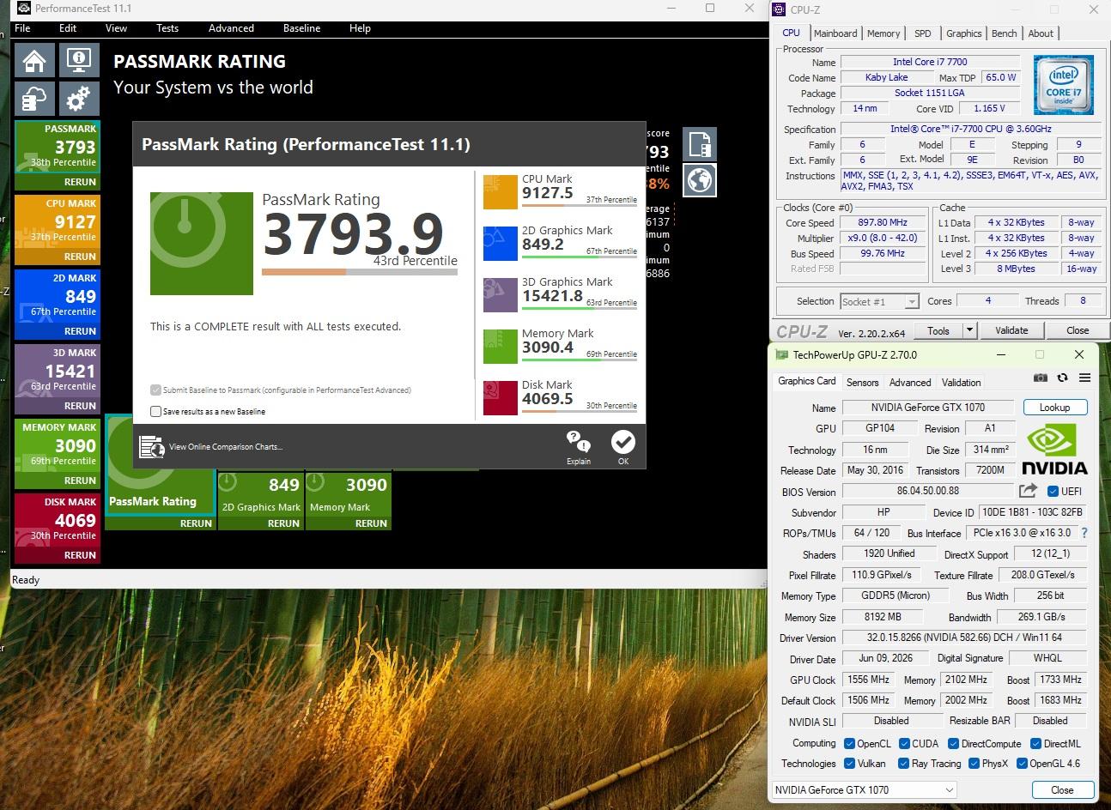Open the Tests menu in PerformanceTest
Screen dimensions: 1111x810
[167, 28]
